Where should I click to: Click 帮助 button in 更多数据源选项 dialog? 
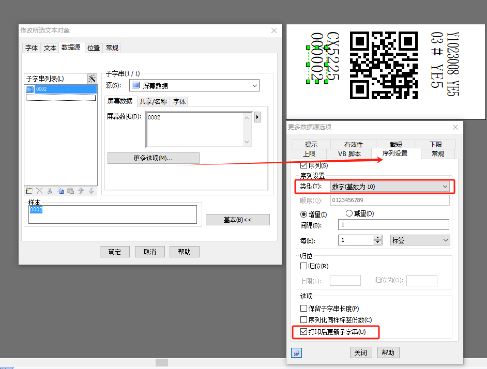(x=388, y=352)
